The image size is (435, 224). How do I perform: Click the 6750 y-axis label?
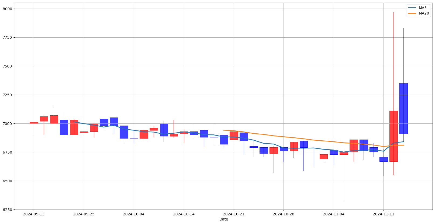tap(7, 152)
